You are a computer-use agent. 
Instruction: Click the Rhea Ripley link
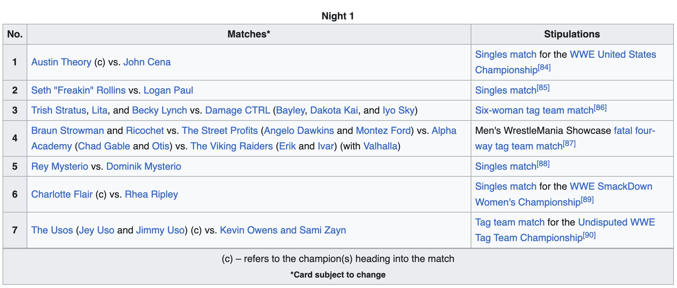pos(151,194)
